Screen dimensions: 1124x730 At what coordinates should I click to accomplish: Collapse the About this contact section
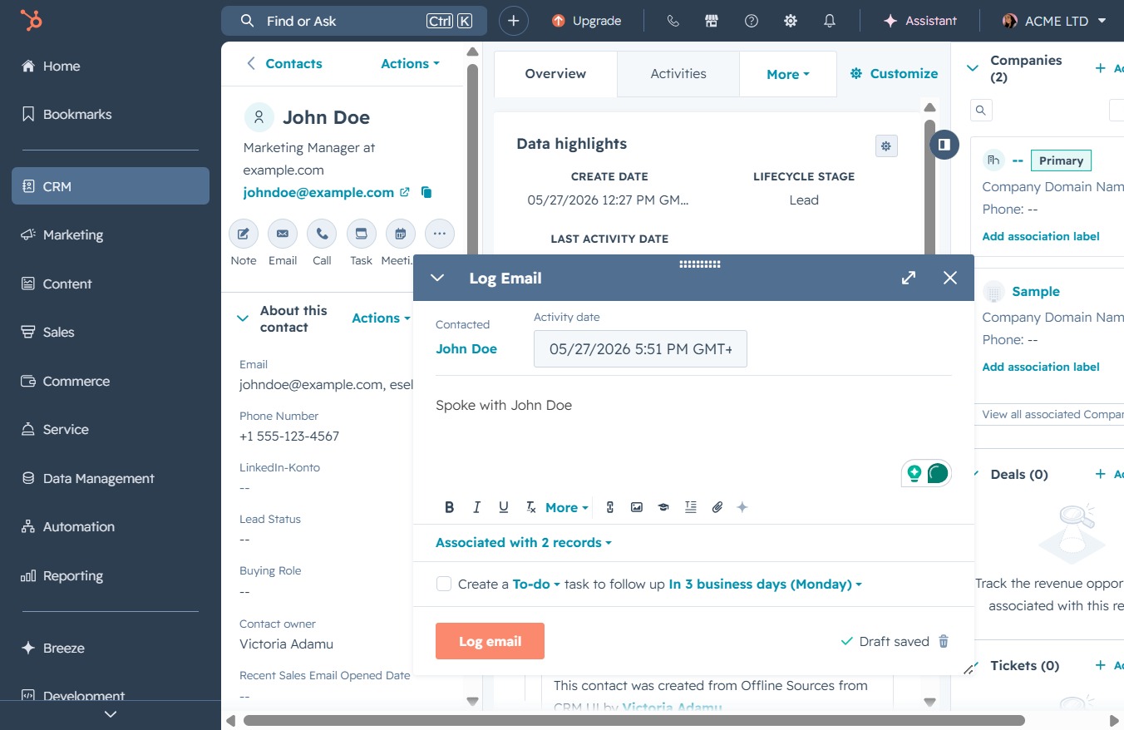pyautogui.click(x=243, y=318)
